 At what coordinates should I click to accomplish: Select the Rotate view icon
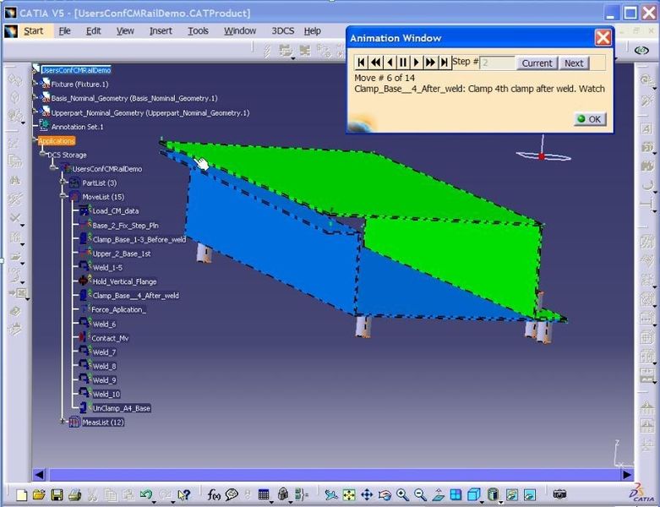385,495
